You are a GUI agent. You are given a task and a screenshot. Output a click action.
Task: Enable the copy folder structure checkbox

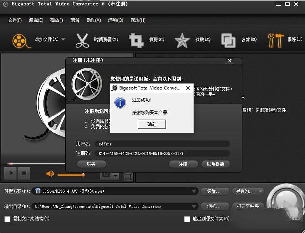(x=7, y=219)
